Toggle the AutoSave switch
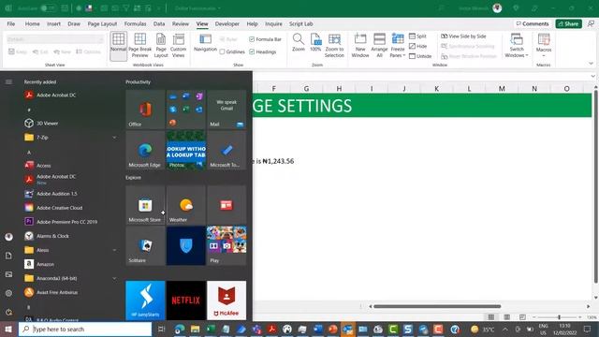Screen dimensions: 599x337 point(48,8)
